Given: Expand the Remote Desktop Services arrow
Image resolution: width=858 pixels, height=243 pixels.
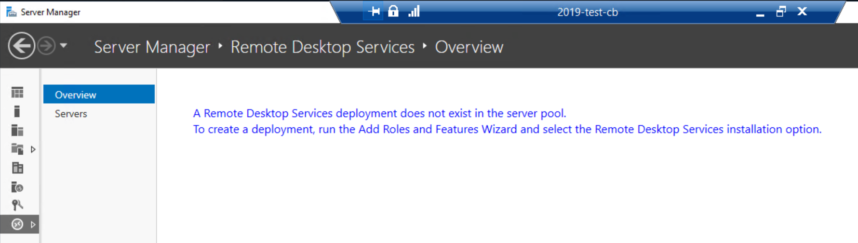Looking at the screenshot, I should coord(33,225).
